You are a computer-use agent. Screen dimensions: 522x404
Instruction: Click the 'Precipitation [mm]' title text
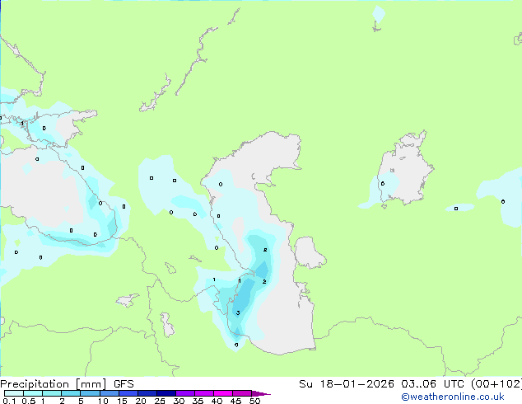[53, 384]
